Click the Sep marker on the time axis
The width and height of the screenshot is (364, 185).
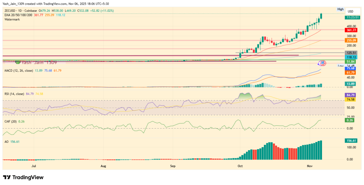click(173, 166)
